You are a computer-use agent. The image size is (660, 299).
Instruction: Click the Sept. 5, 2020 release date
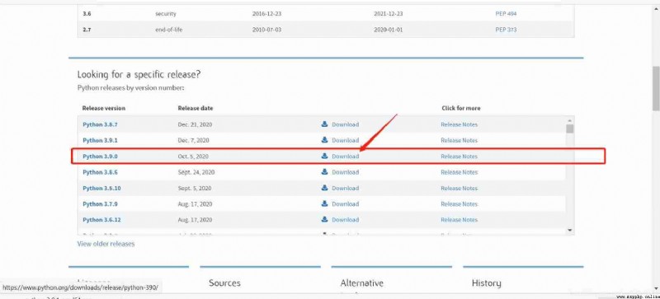click(195, 189)
